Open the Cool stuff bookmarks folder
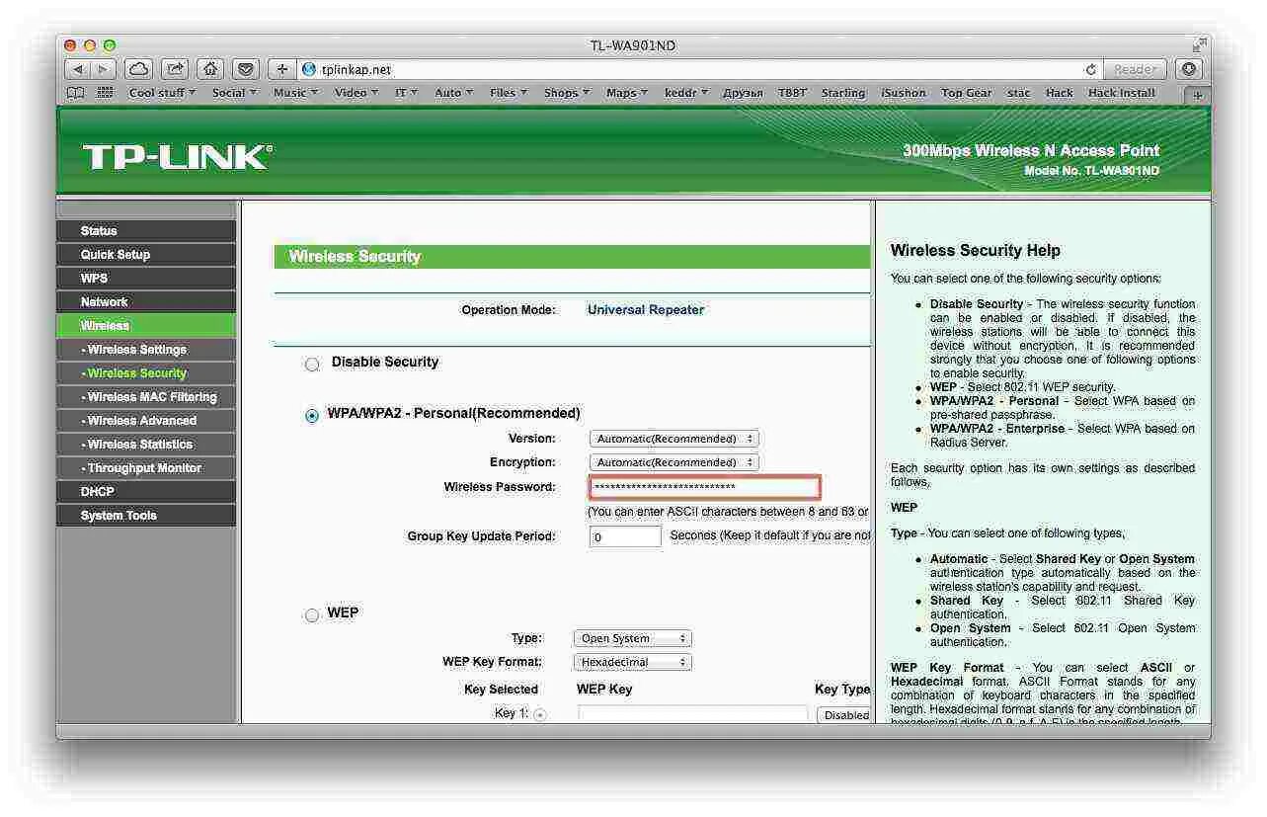 [x=162, y=93]
